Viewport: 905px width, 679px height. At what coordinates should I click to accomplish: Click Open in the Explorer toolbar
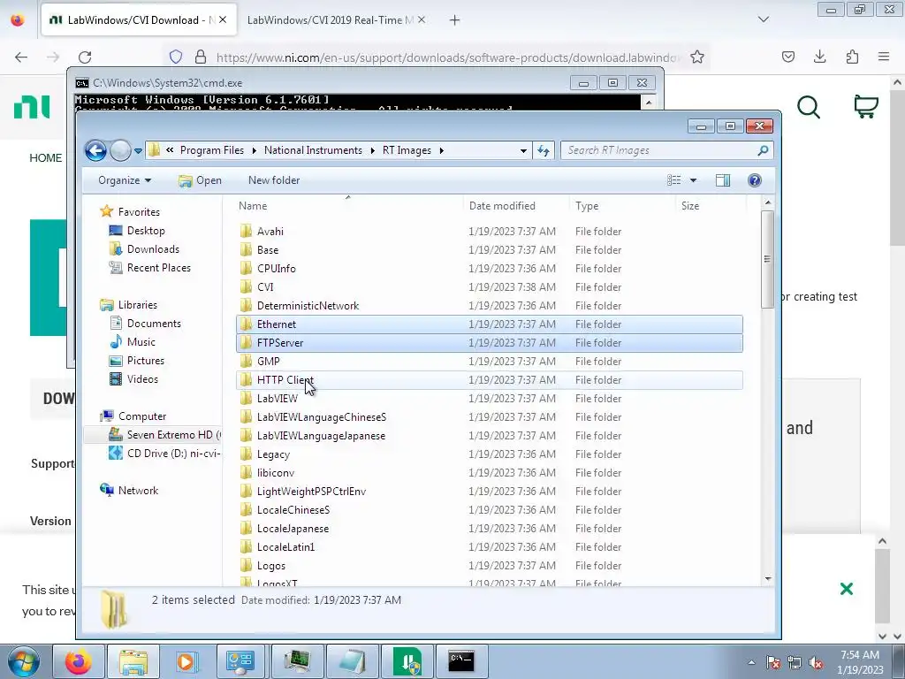pos(200,180)
